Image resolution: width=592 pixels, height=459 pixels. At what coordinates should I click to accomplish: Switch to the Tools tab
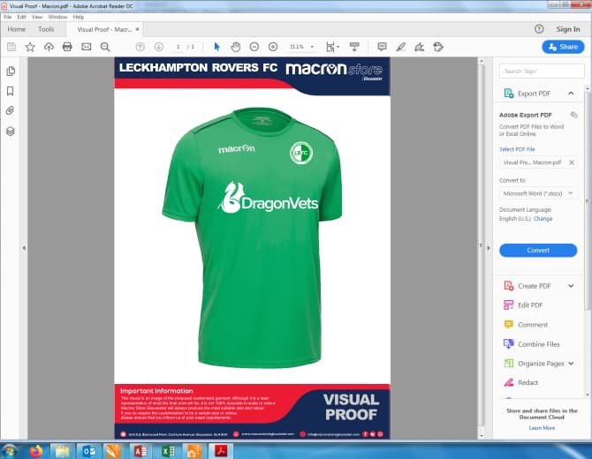coord(46,29)
